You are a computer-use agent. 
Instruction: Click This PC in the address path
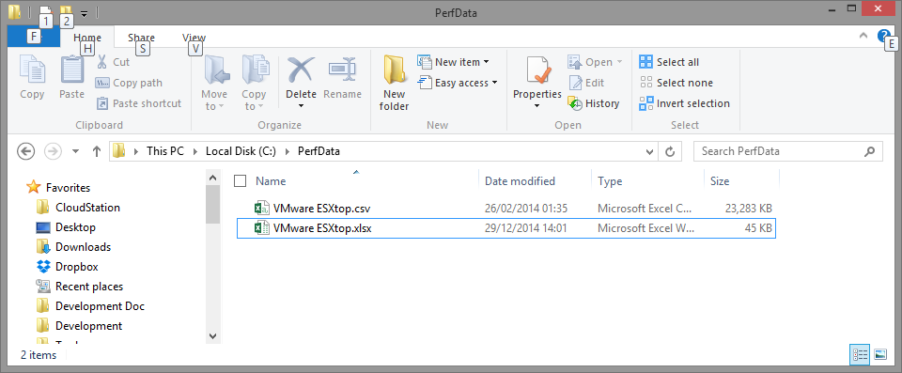165,151
